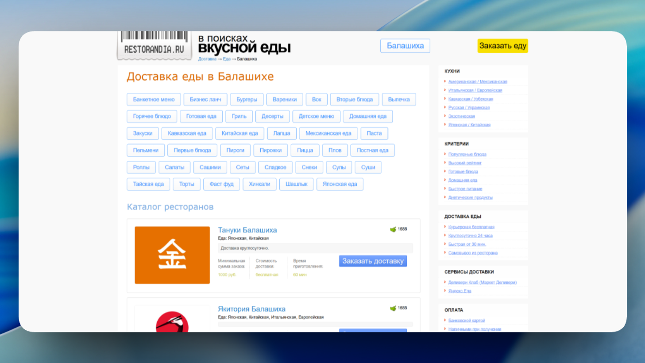Open the Яндекс.Еда service link

[x=460, y=291]
